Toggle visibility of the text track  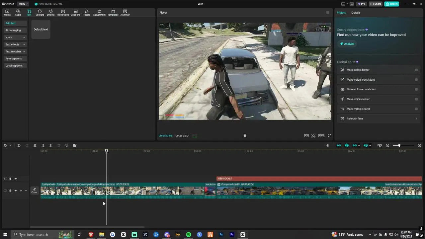[x=16, y=179]
